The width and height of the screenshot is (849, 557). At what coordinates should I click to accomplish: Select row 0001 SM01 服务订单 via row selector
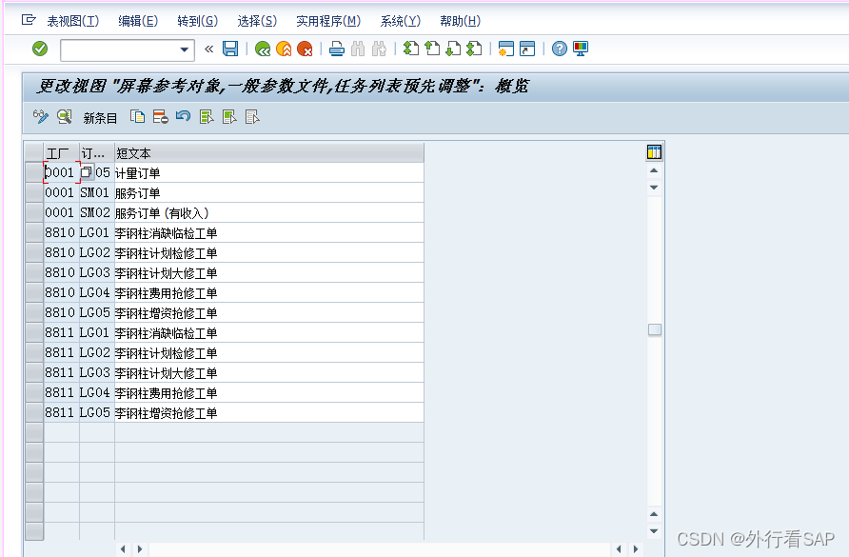coord(34,193)
